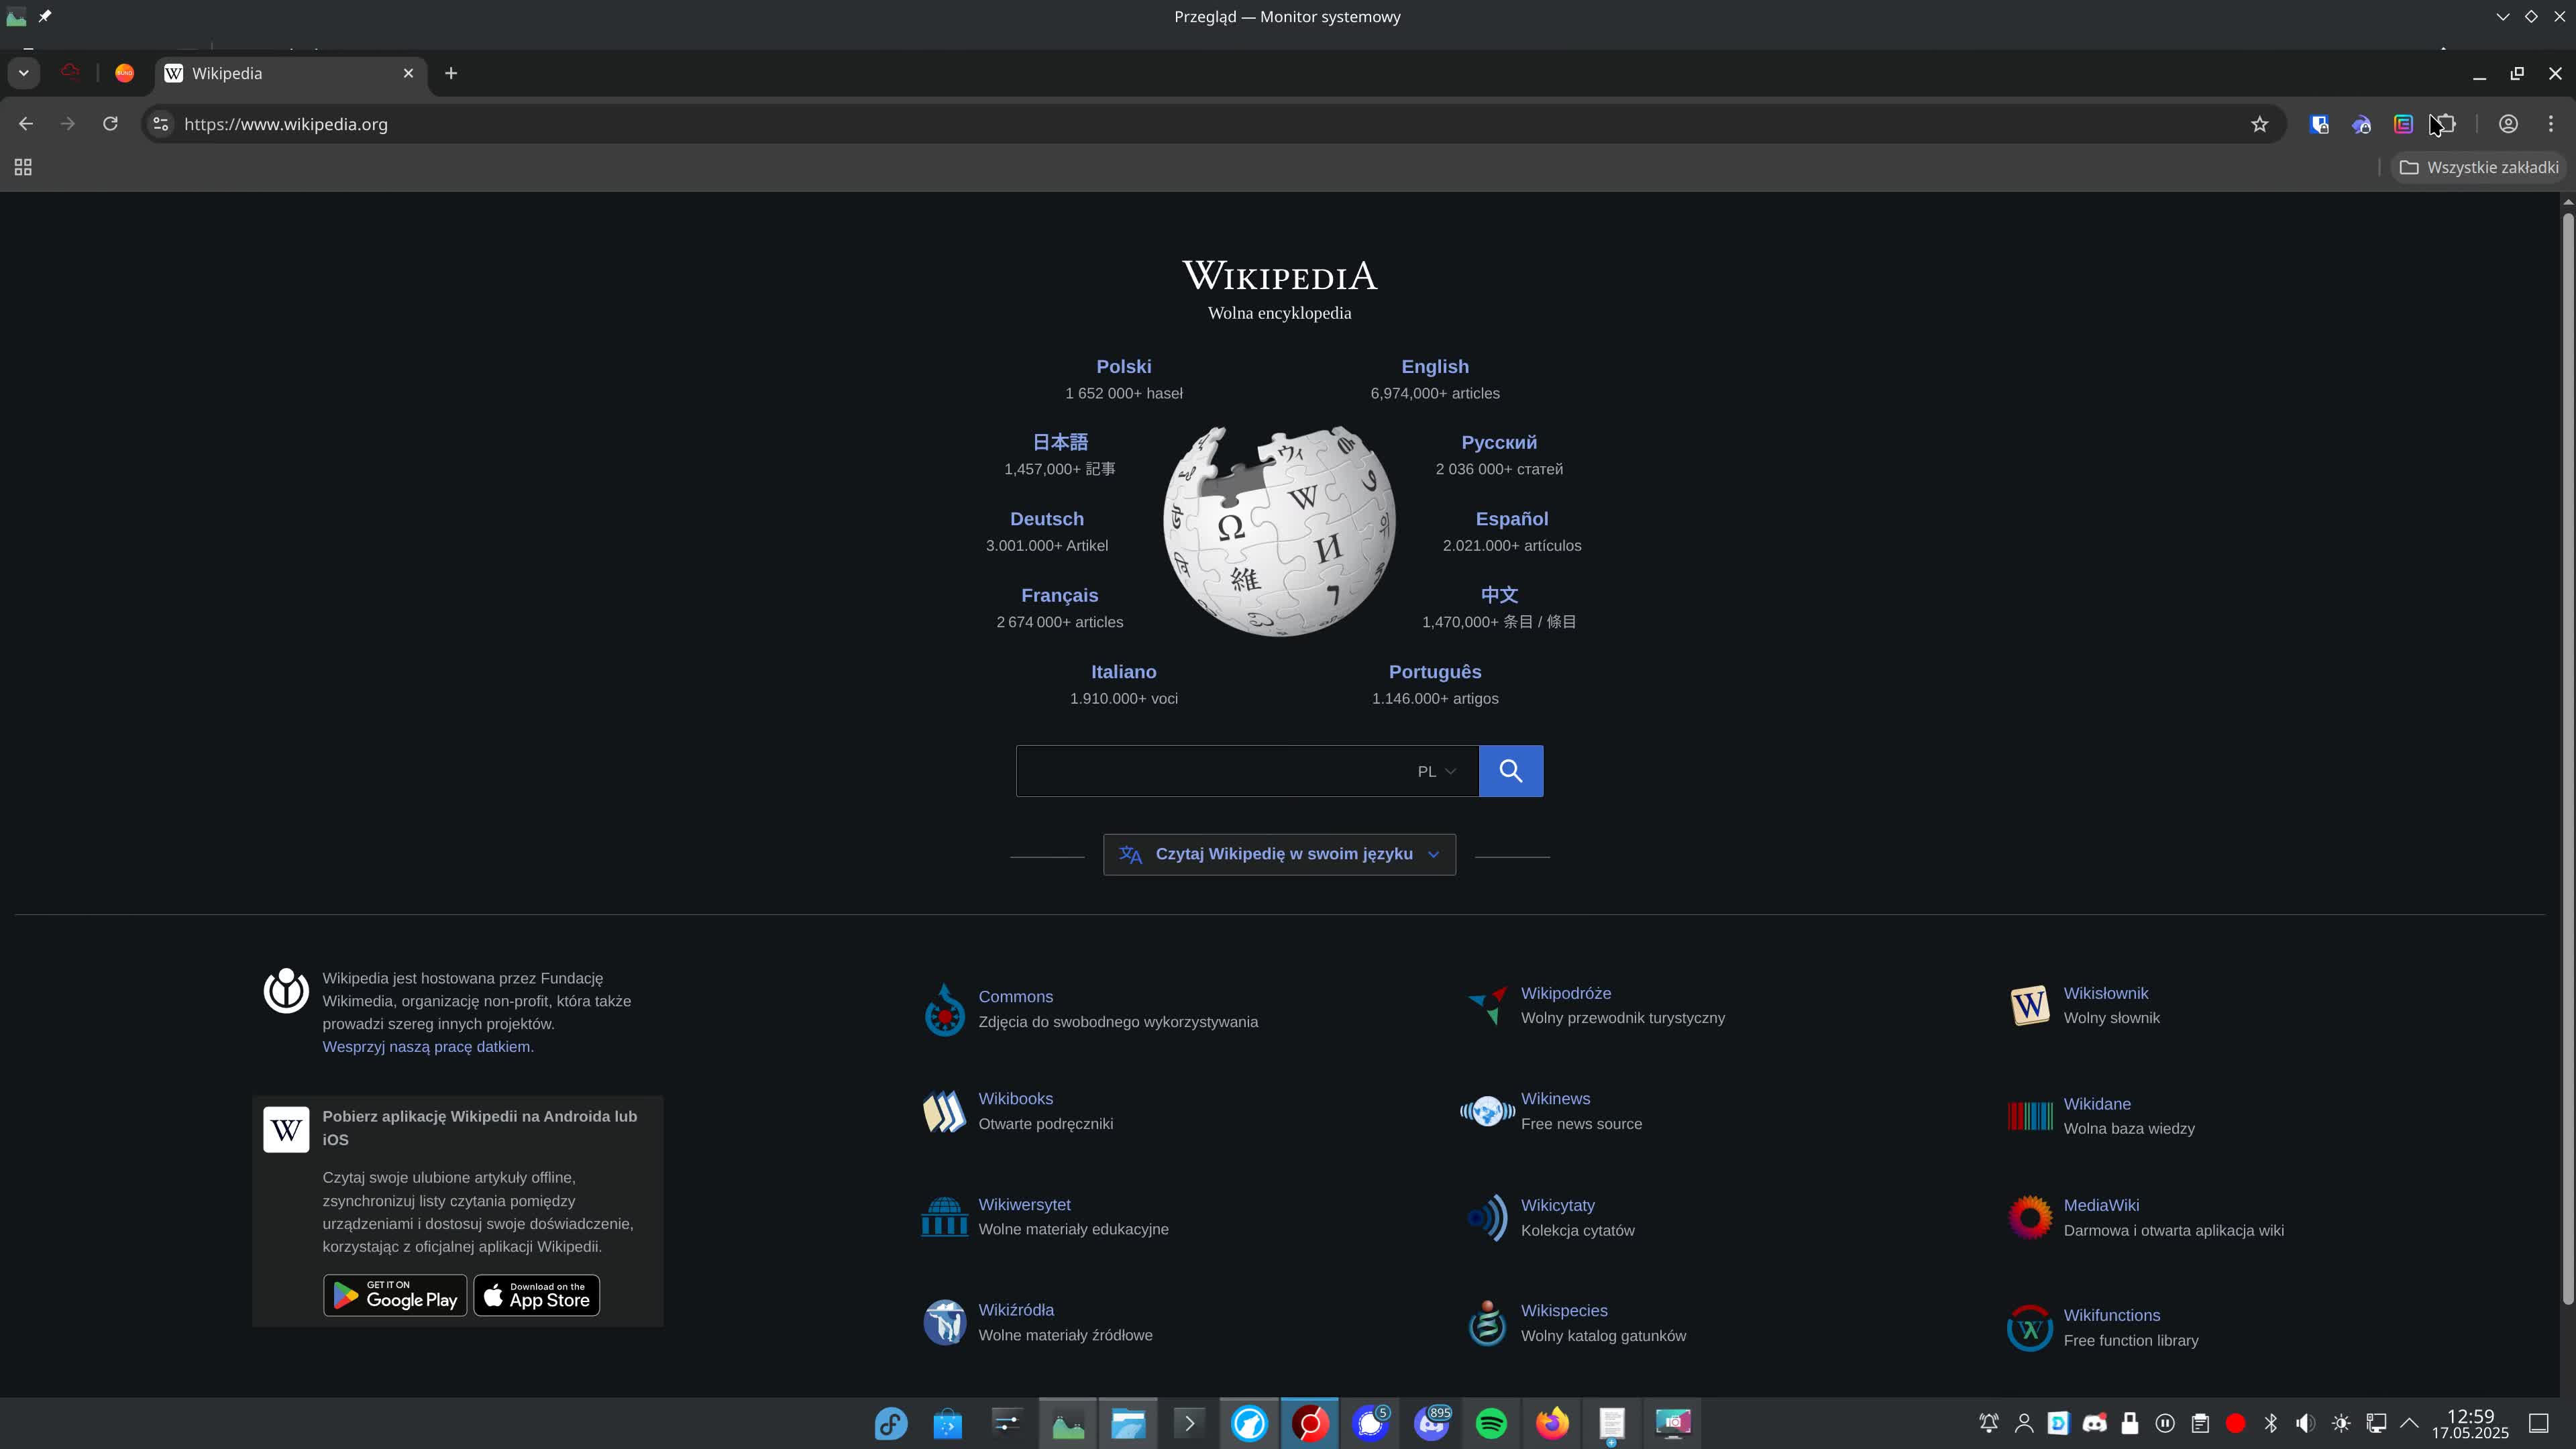Open the Wikiwersytet project icon
Image resolution: width=2576 pixels, height=1449 pixels.
pos(944,1217)
